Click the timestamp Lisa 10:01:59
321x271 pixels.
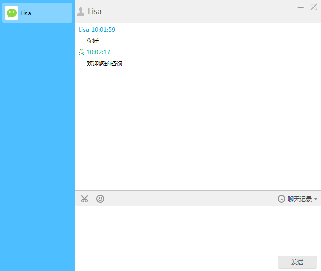[x=97, y=30]
